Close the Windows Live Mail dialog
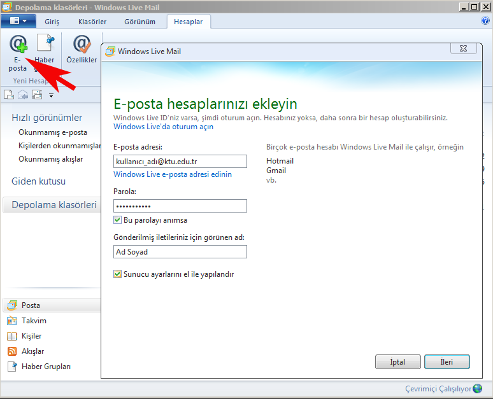 pyautogui.click(x=464, y=48)
